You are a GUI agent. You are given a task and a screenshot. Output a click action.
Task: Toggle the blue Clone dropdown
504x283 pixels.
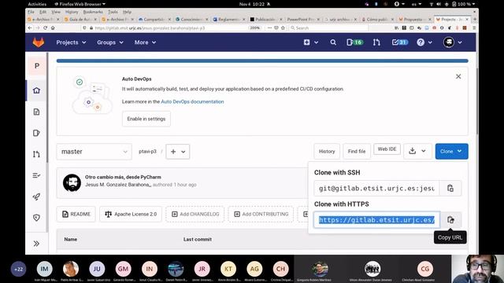click(x=451, y=151)
